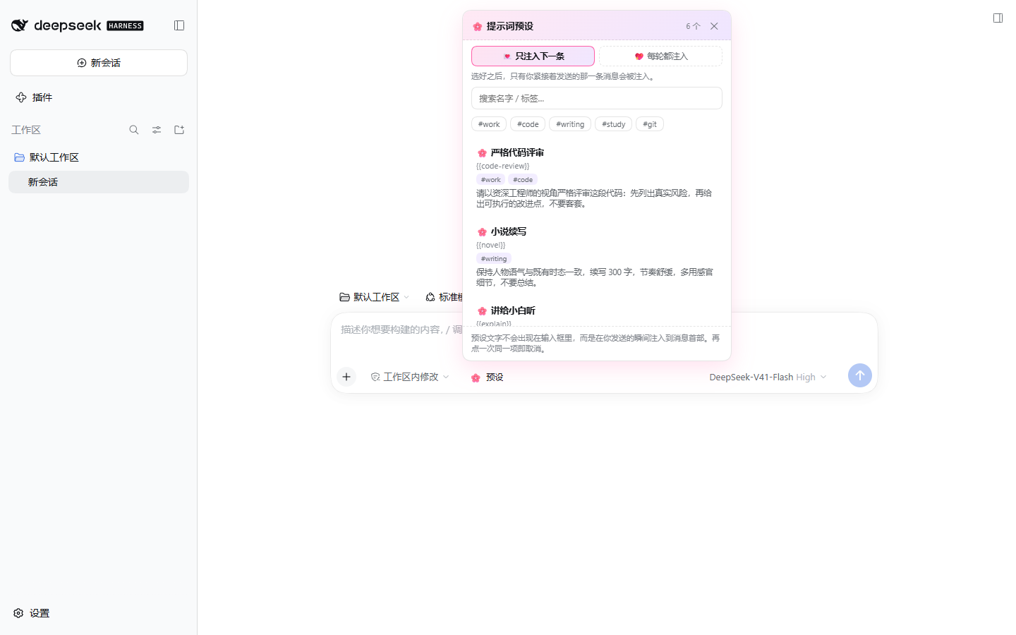Choose the 小说续写 preset
Screen dimensions: 1016x635
tap(597, 257)
